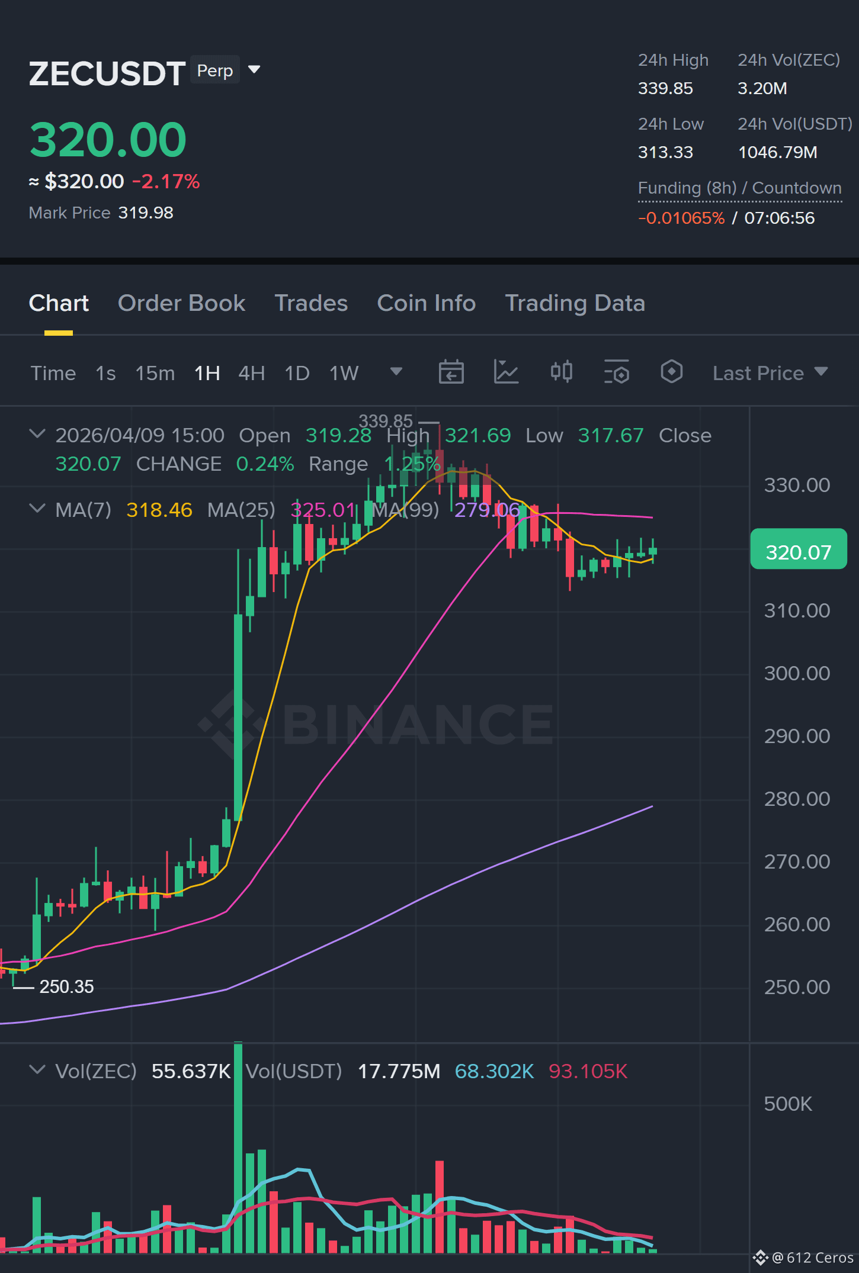Click the Perp contract type badge

coord(214,70)
